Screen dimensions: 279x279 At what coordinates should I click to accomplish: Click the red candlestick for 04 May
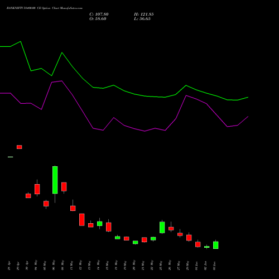click(37, 189)
